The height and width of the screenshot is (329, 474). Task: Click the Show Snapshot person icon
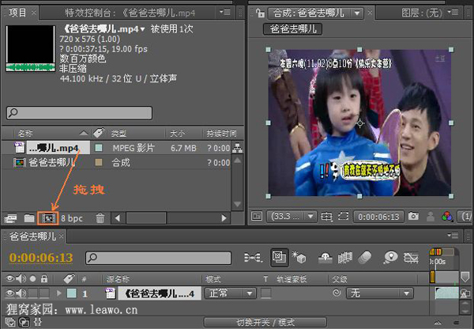(x=431, y=217)
